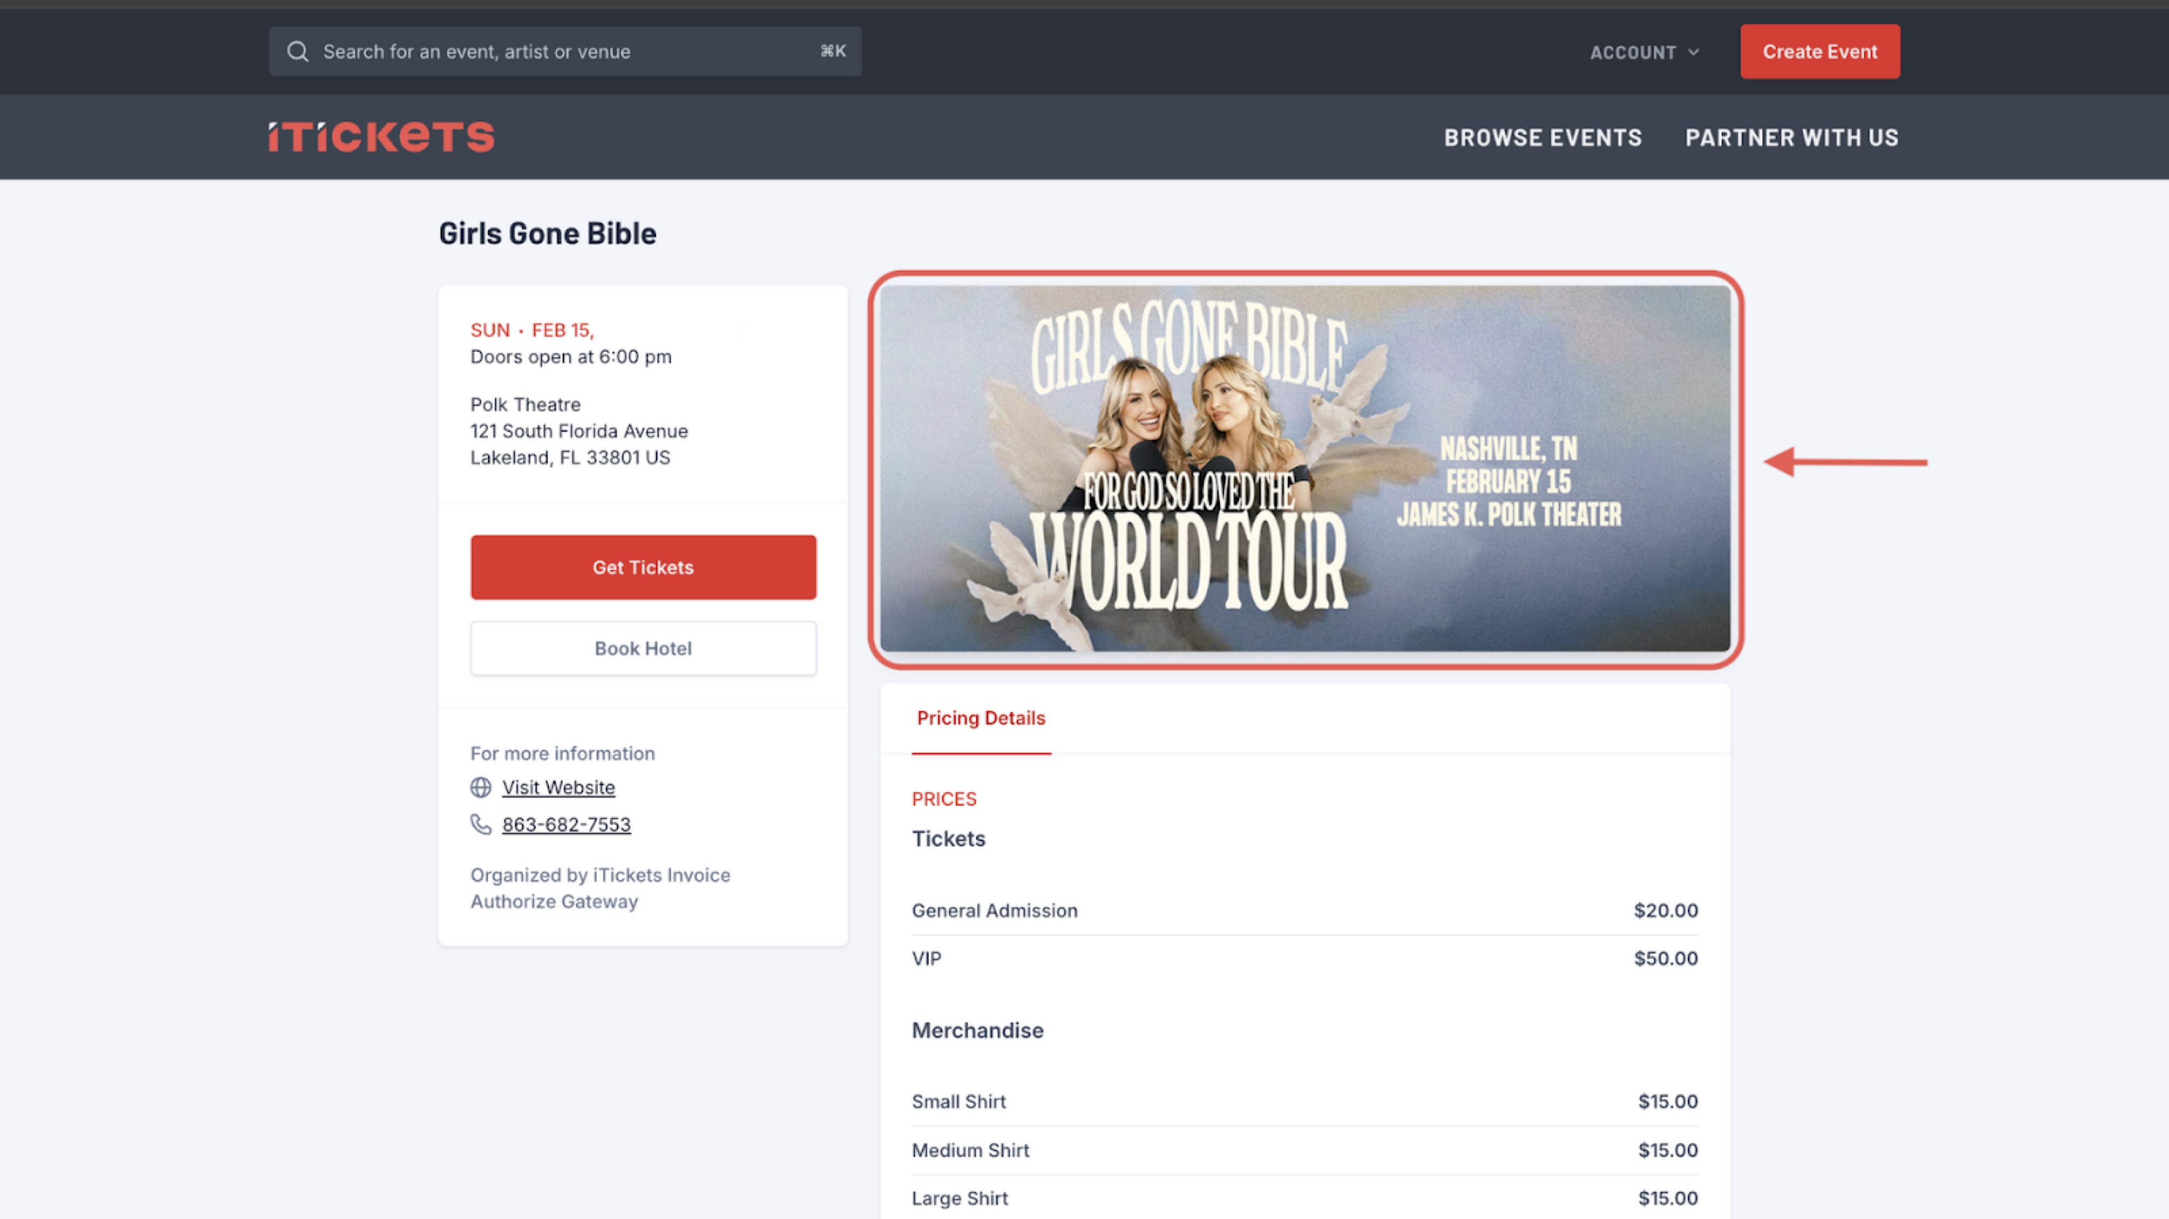Click the Small Shirt row
This screenshot has width=2169, height=1219.
click(1304, 1101)
